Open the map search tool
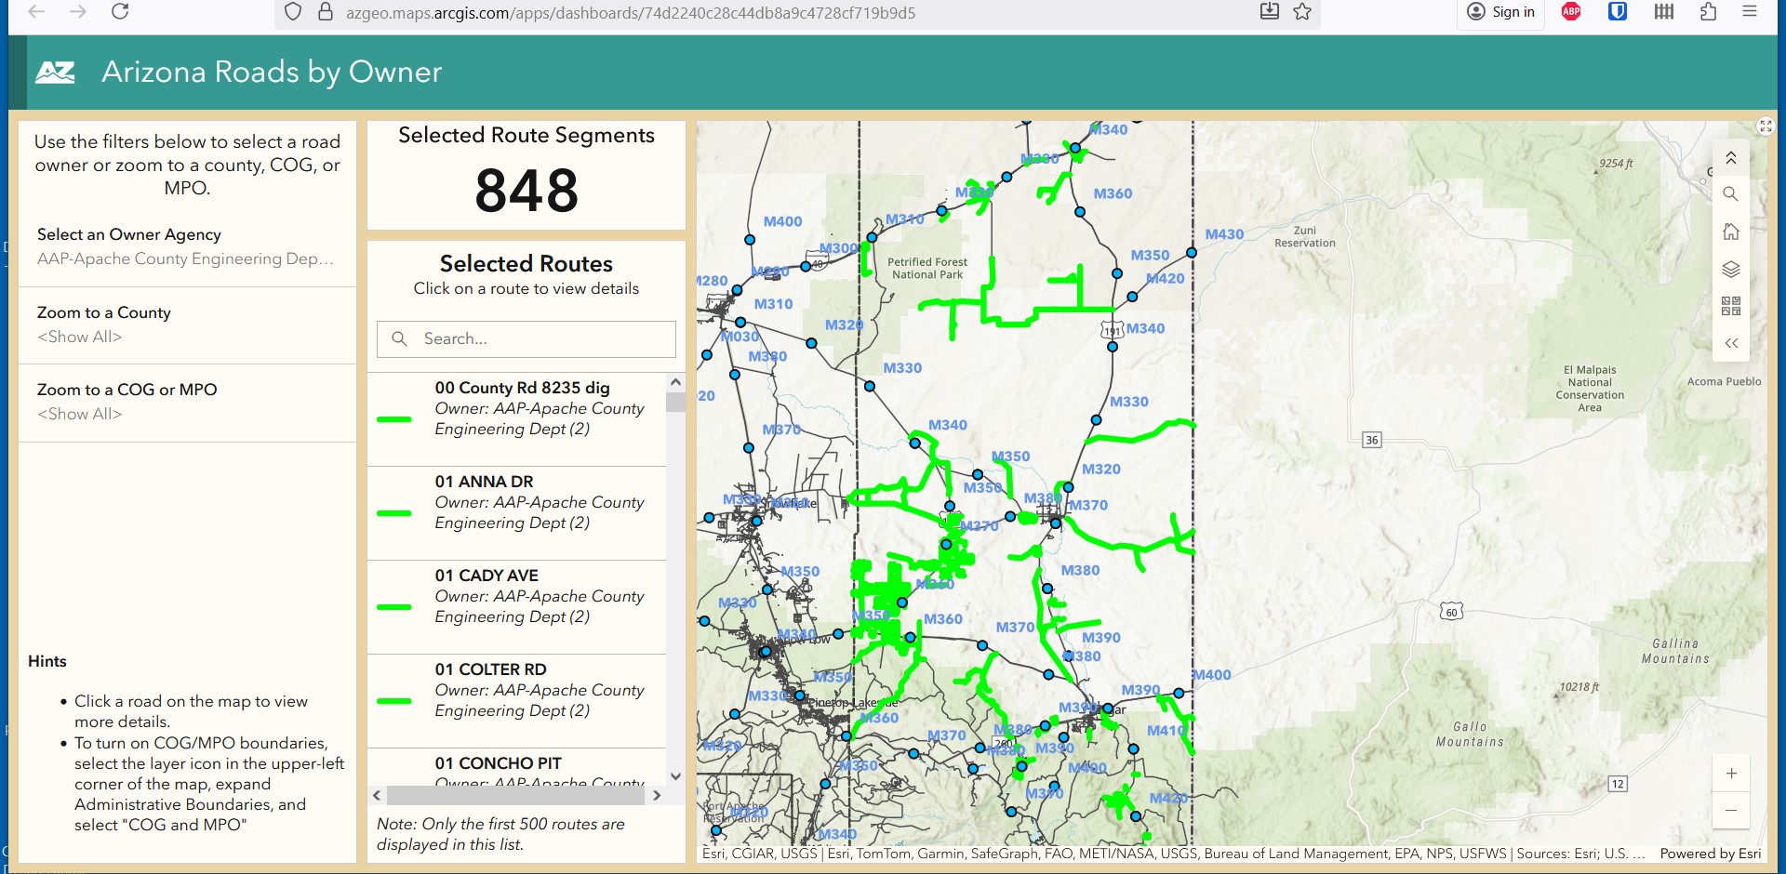Image resolution: width=1786 pixels, height=874 pixels. point(1730,194)
